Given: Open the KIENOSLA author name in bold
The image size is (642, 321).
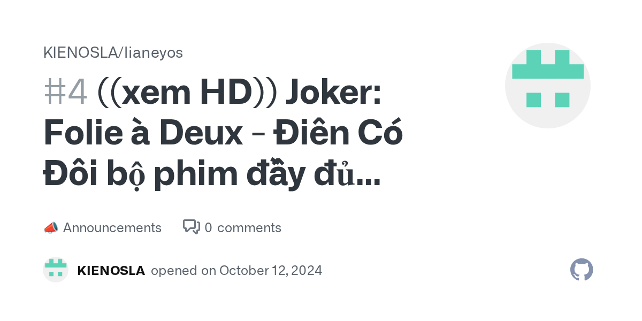Looking at the screenshot, I should (111, 271).
